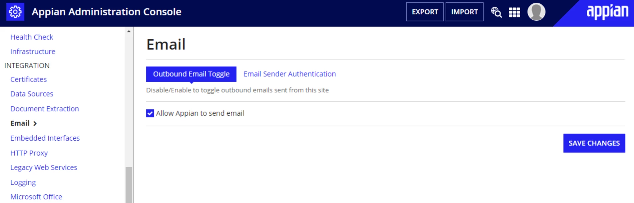Click the chevron next to Email
The height and width of the screenshot is (203, 634).
[x=35, y=123]
